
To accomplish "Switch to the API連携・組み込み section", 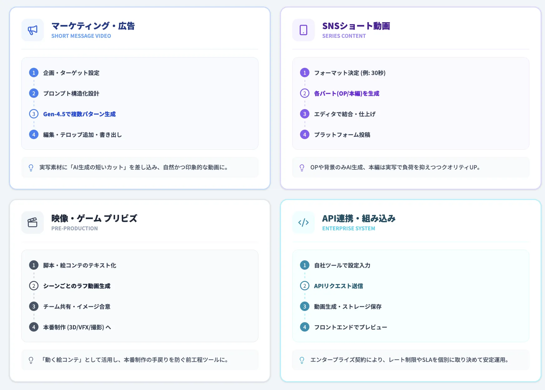I will click(359, 219).
